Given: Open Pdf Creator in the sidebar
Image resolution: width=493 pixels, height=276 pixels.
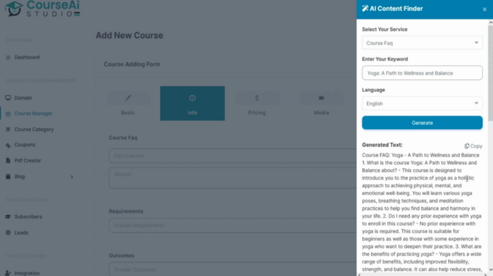Looking at the screenshot, I should pos(28,161).
